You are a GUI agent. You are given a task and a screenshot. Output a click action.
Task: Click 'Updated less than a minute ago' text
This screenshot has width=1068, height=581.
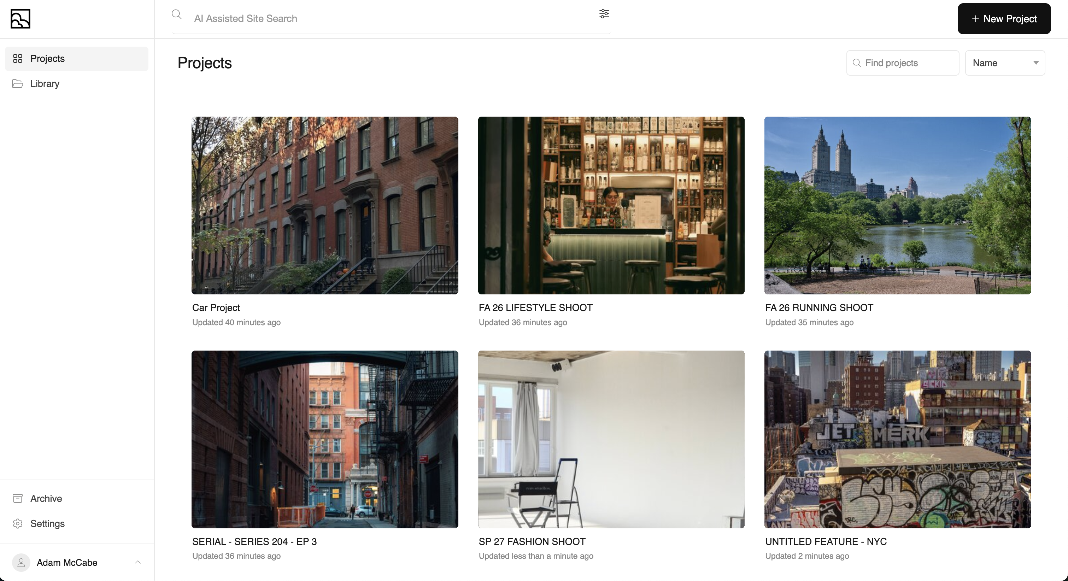(x=536, y=556)
